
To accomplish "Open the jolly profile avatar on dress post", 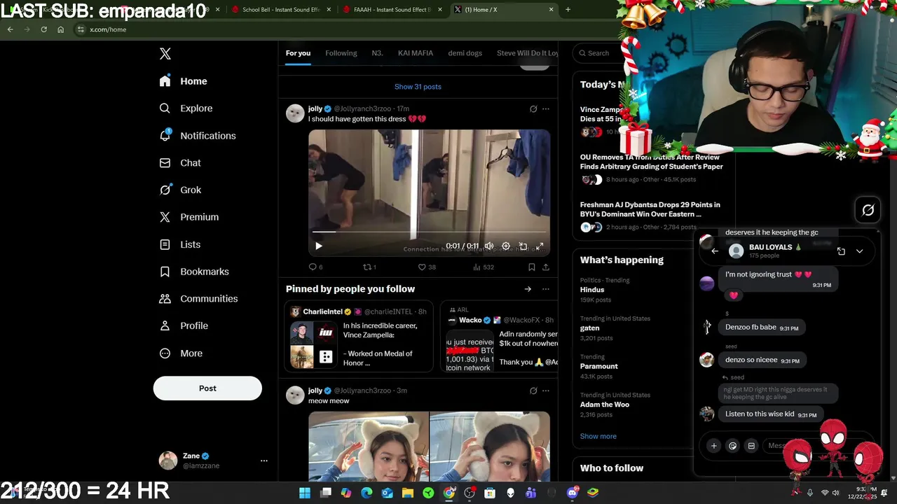I will [x=295, y=113].
